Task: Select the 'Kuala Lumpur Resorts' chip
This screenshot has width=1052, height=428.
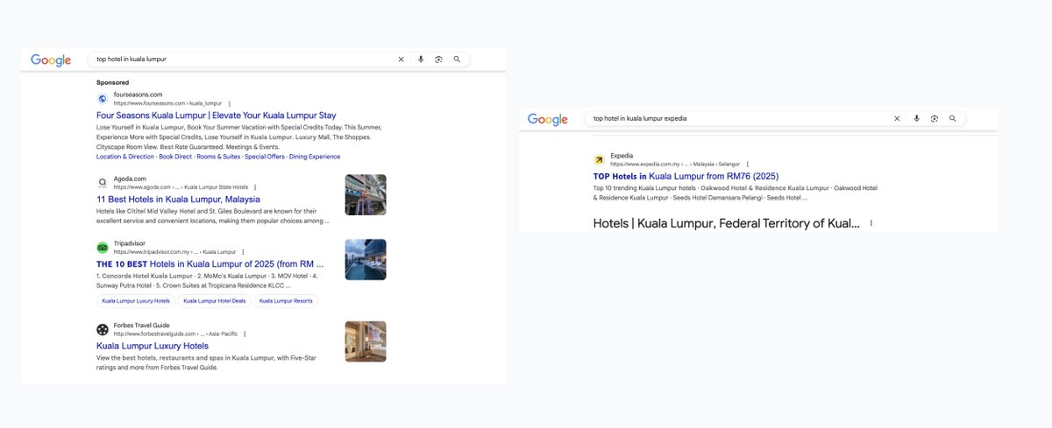Action: (x=285, y=301)
